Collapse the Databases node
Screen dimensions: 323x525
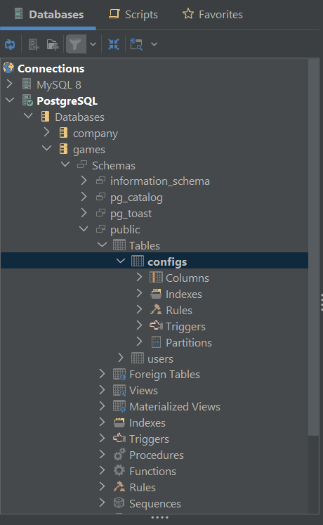point(28,116)
